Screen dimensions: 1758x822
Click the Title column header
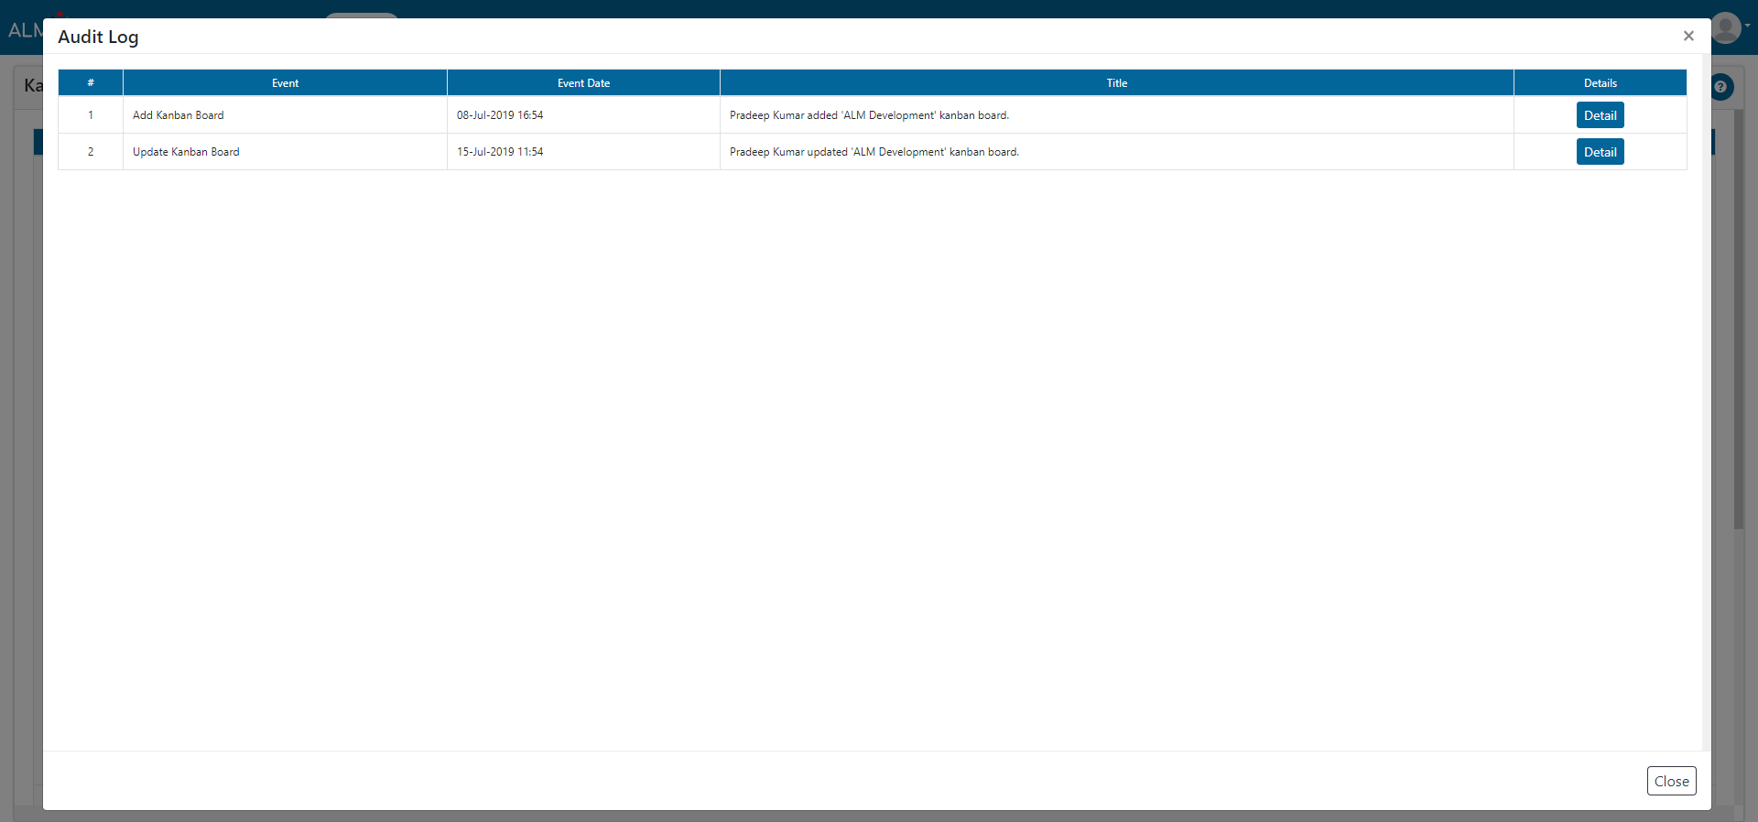[x=1117, y=82]
